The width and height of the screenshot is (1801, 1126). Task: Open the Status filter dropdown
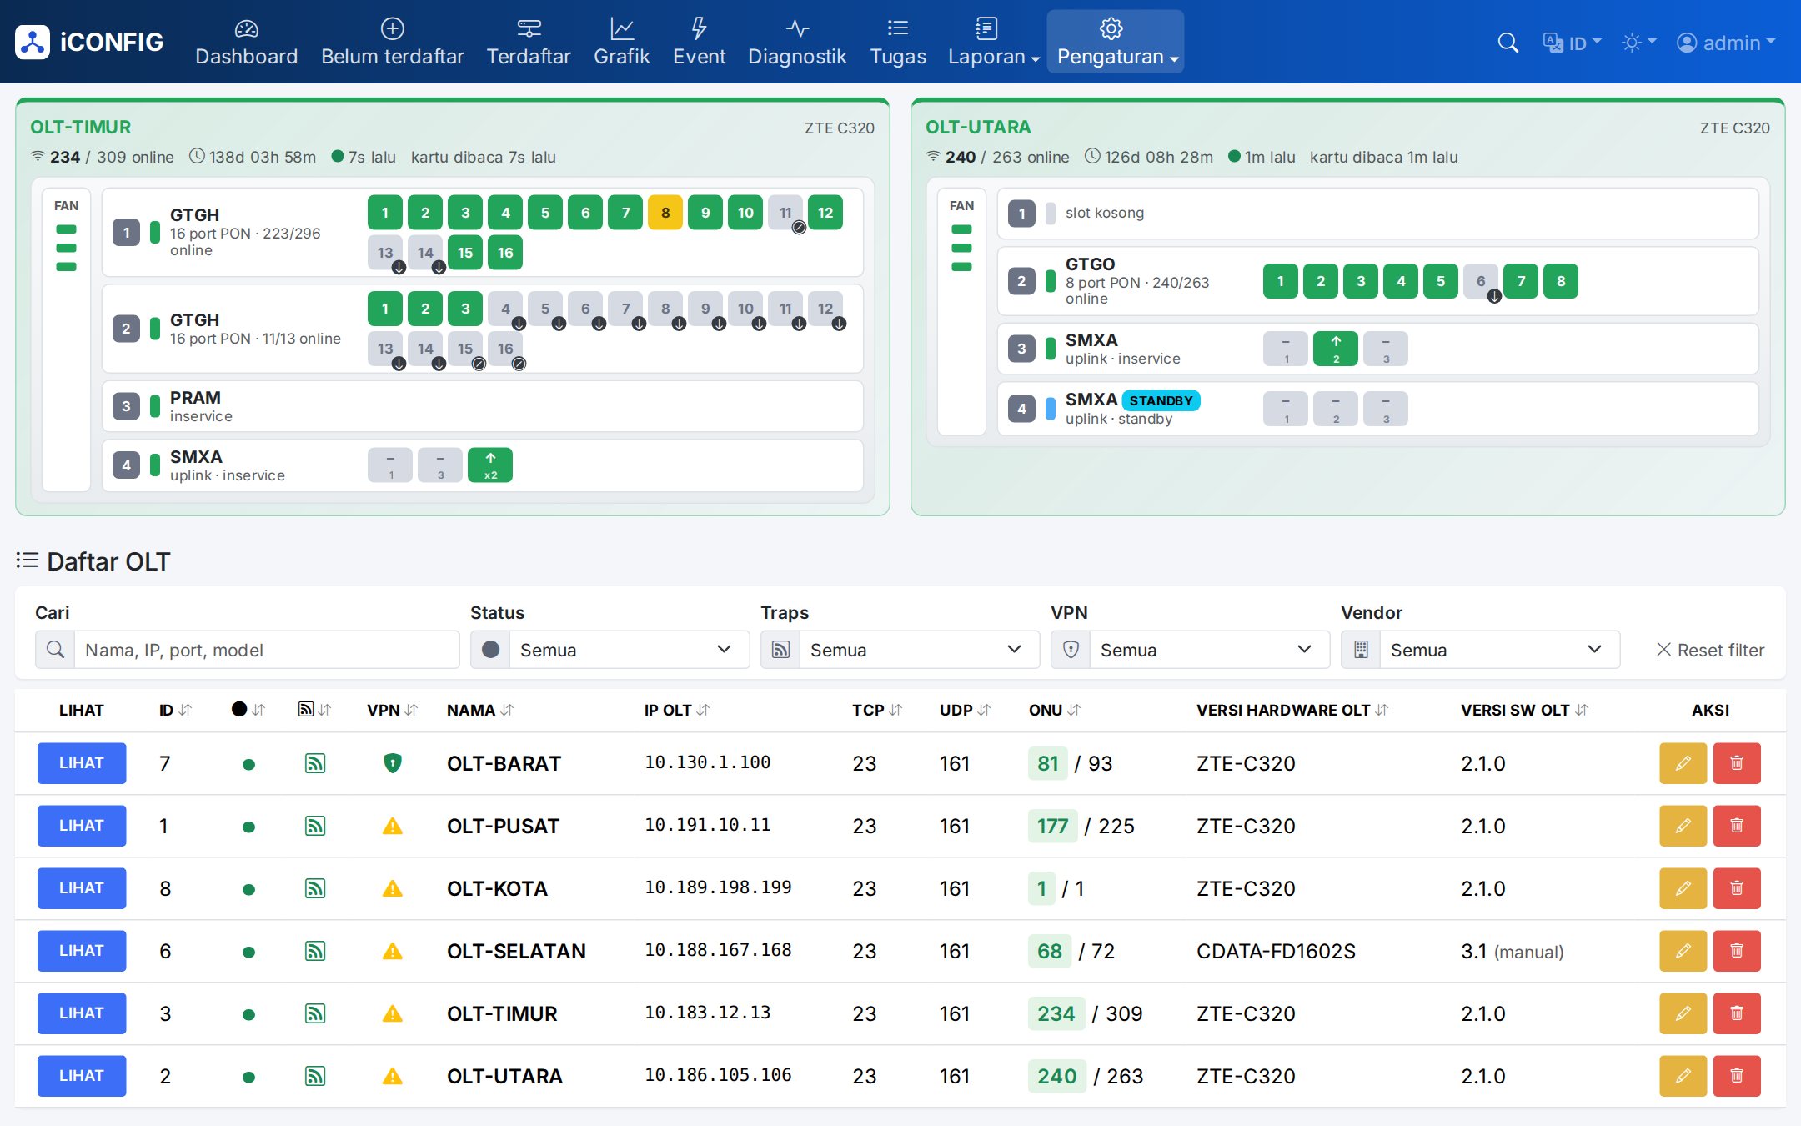610,650
